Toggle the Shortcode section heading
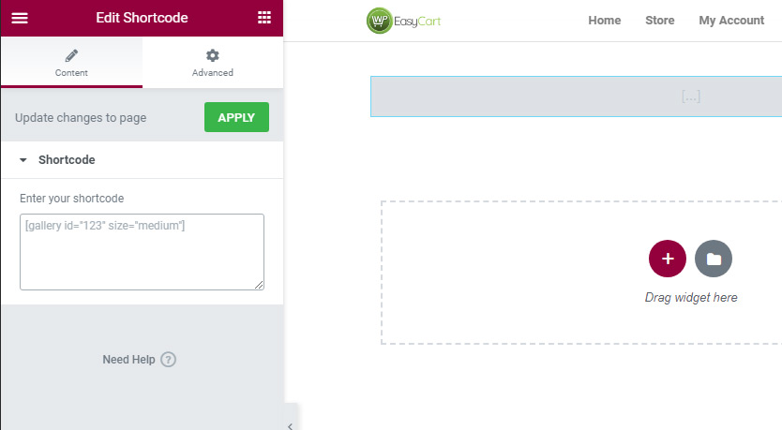This screenshot has width=782, height=430. (x=67, y=160)
